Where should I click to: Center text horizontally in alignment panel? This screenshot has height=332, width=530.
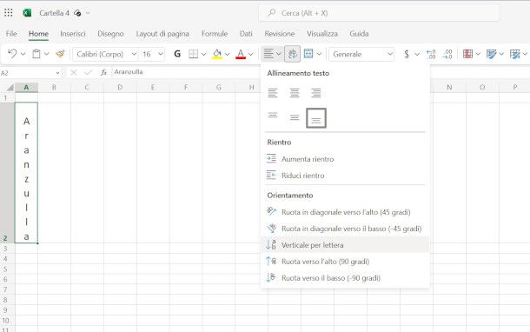click(x=295, y=93)
